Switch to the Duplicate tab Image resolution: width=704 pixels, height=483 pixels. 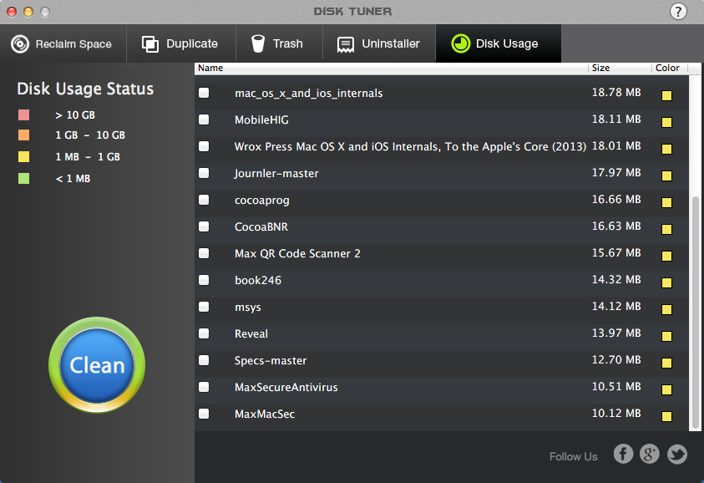pos(181,43)
